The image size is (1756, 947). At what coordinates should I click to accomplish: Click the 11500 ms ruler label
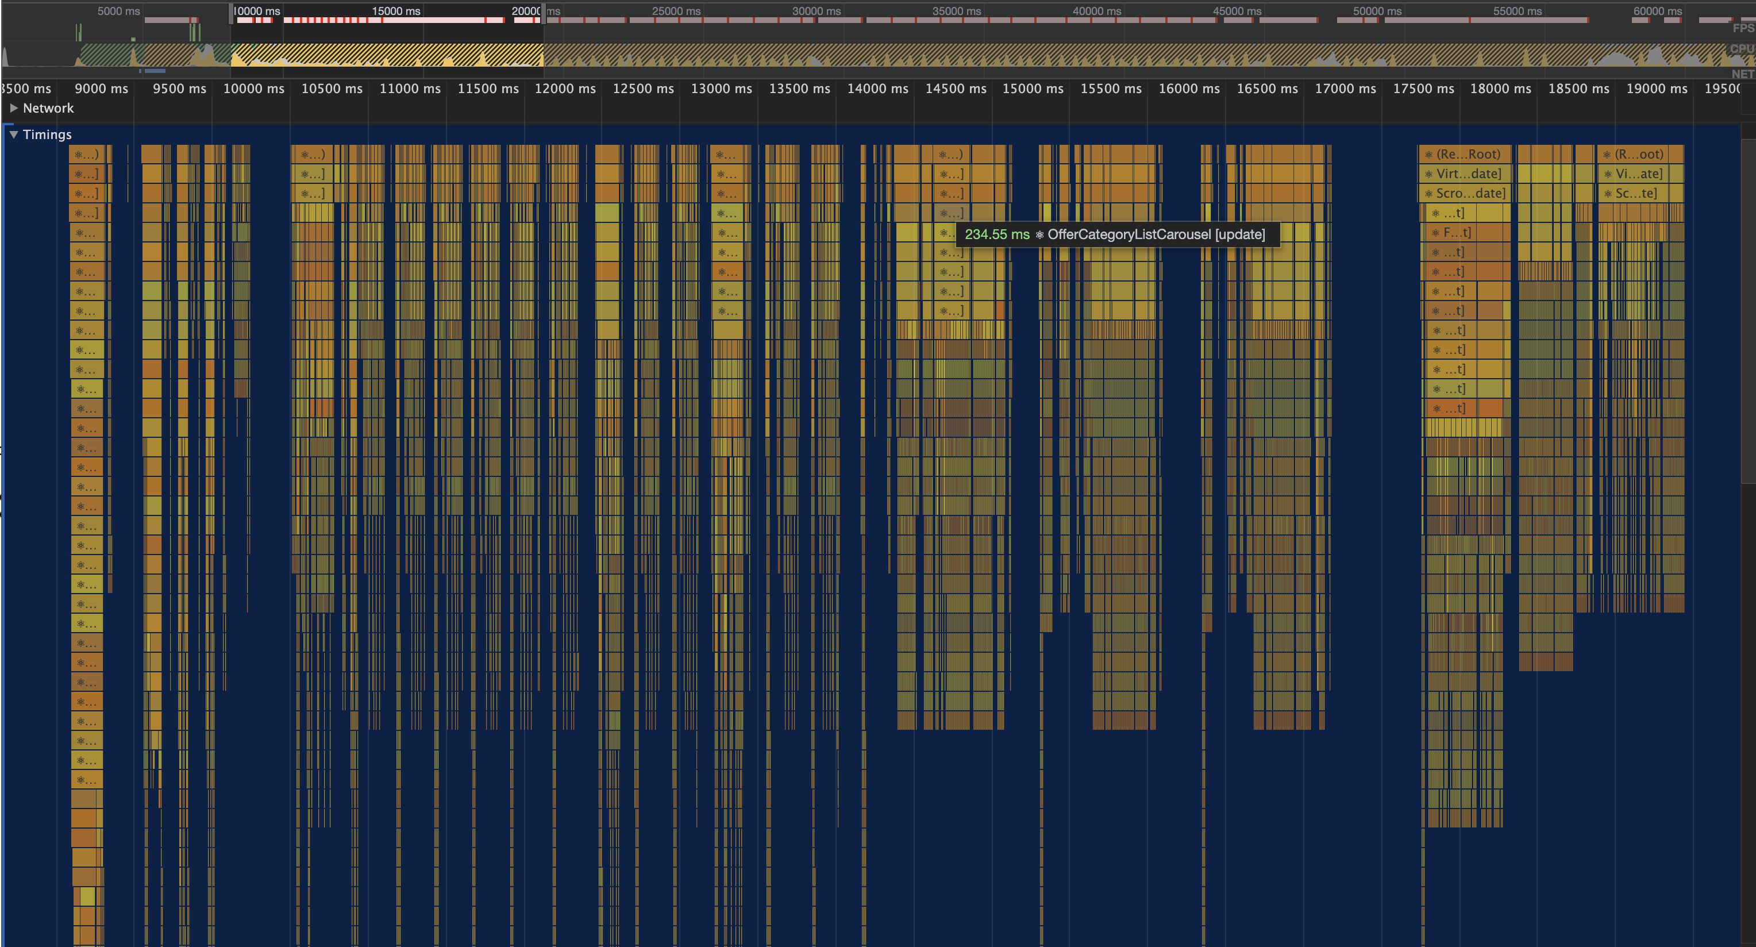click(x=488, y=88)
